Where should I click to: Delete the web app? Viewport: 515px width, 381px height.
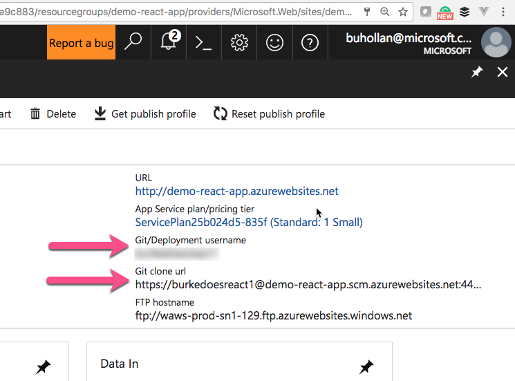pos(53,113)
